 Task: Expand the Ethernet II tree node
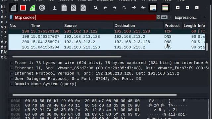pos(12,68)
